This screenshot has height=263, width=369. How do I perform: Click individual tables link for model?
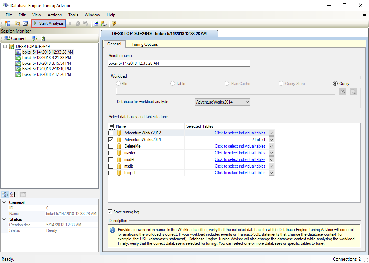(240, 159)
